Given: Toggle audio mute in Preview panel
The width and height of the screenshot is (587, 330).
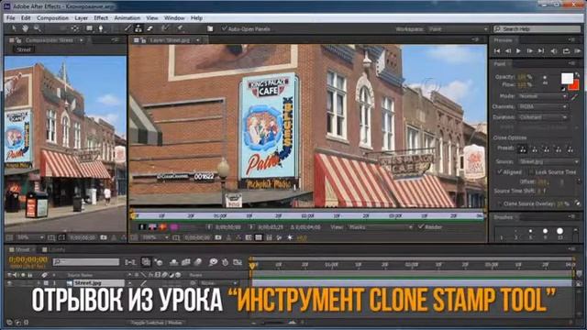Looking at the screenshot, I should 554,51.
